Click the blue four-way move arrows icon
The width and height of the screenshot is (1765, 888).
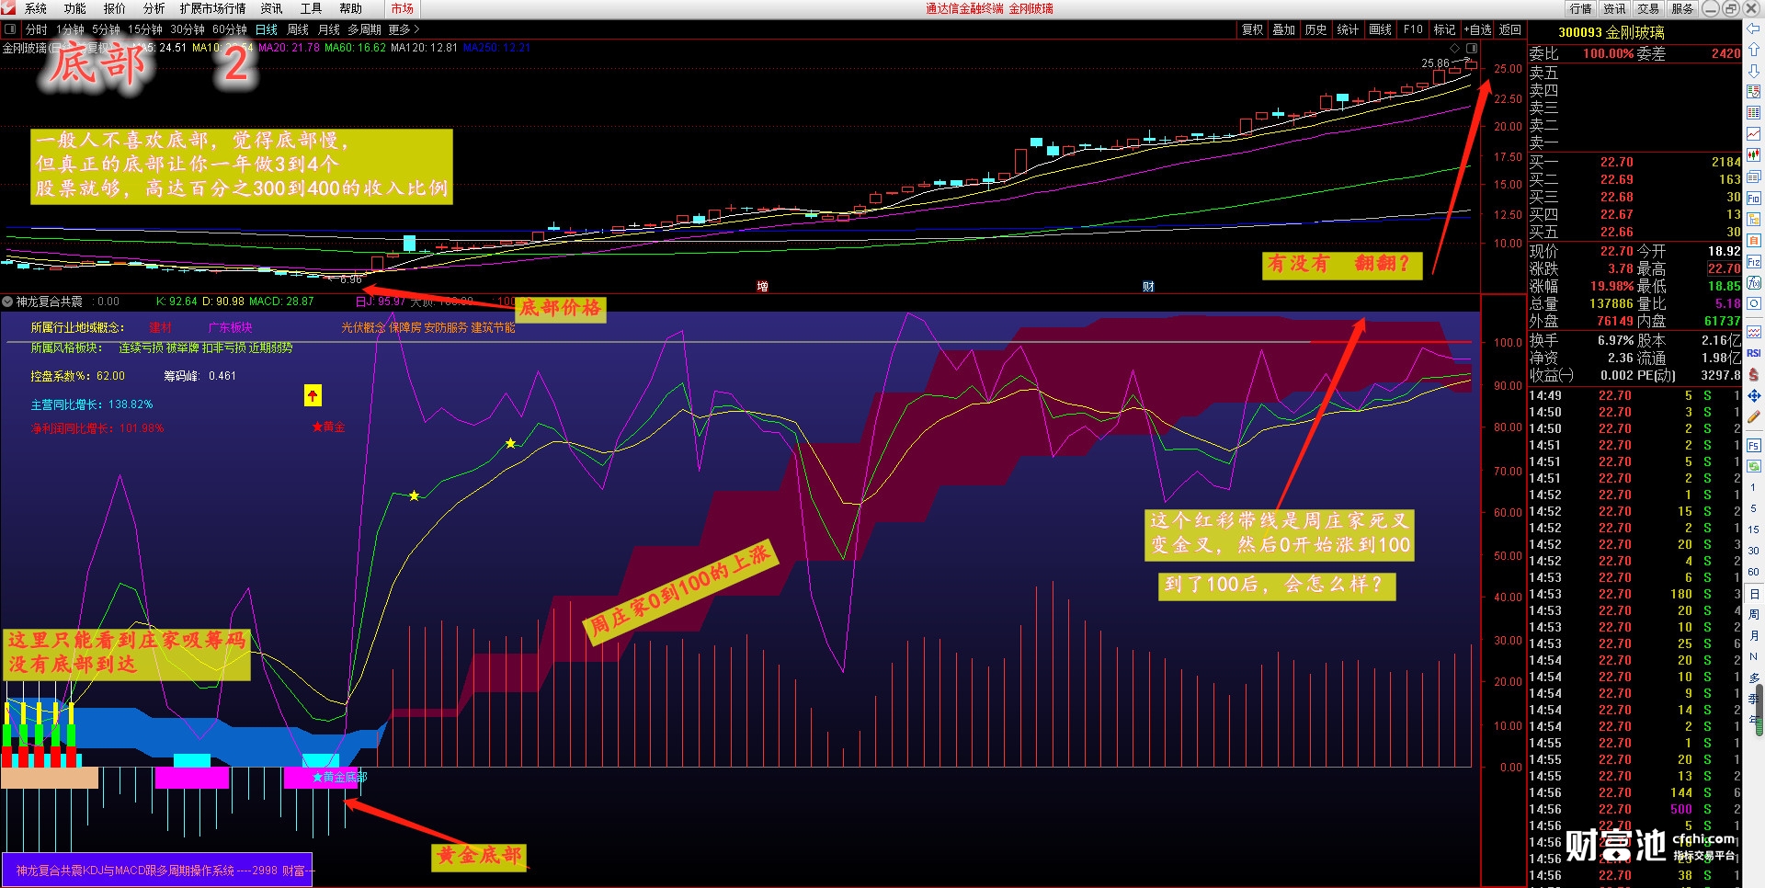tap(1753, 395)
